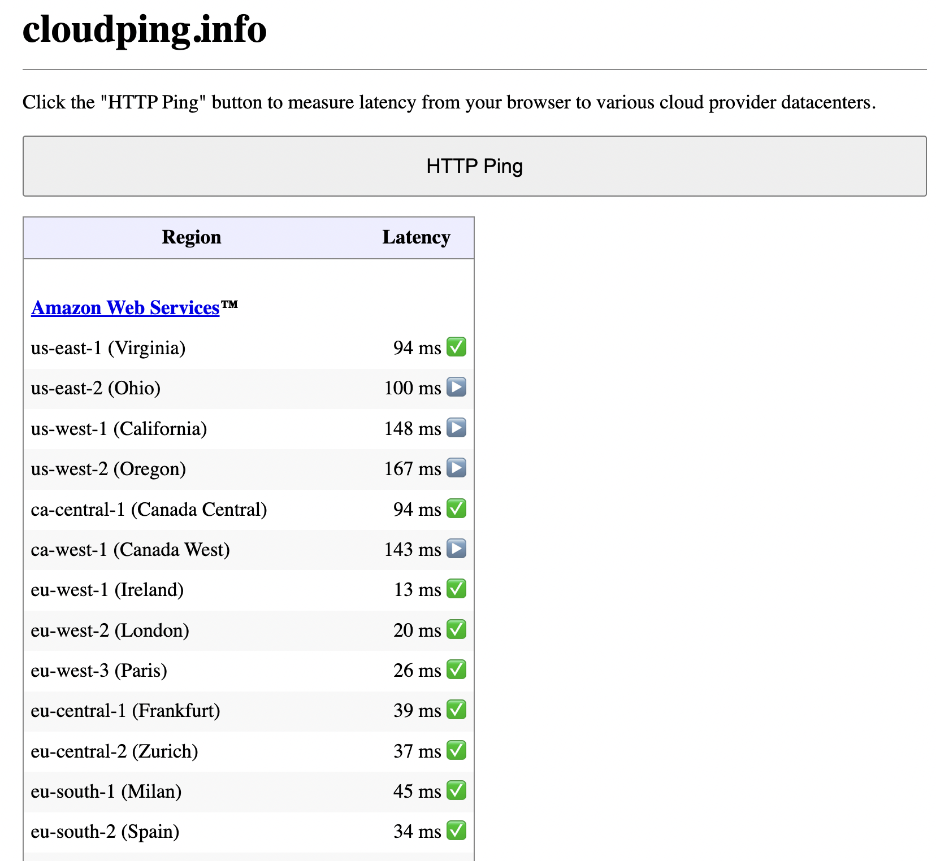Click green checkmark for ca-central-1 (Canada Central)

point(456,509)
